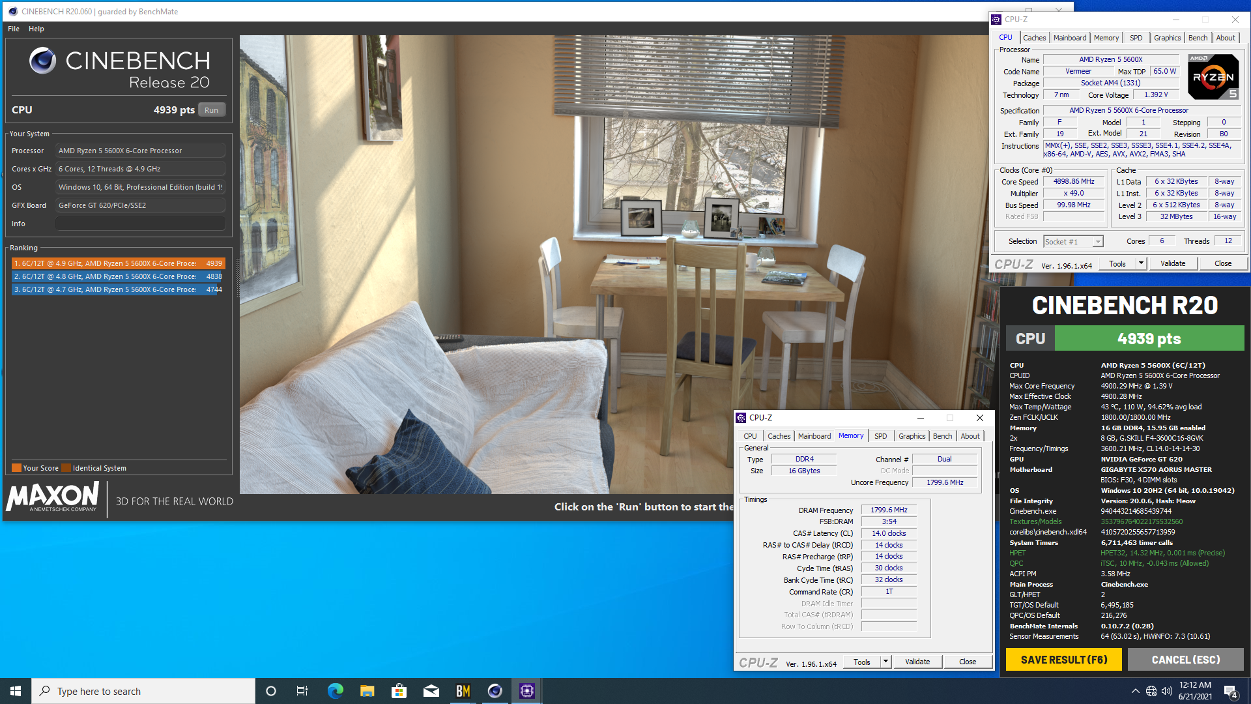Viewport: 1251px width, 704px height.
Task: Switch to Bench tab in the top CPU-Z window
Action: (1198, 38)
